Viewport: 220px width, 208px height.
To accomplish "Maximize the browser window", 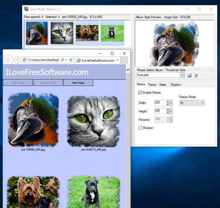I will point(112,53).
